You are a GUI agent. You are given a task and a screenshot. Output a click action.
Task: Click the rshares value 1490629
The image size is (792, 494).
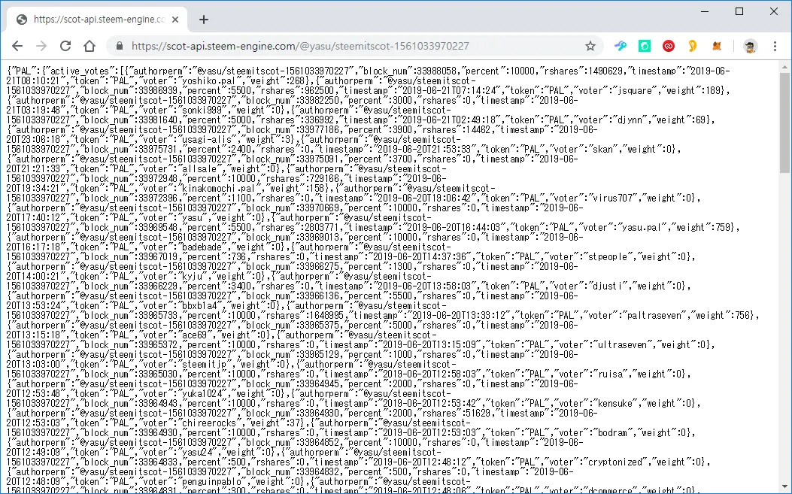pos(605,71)
